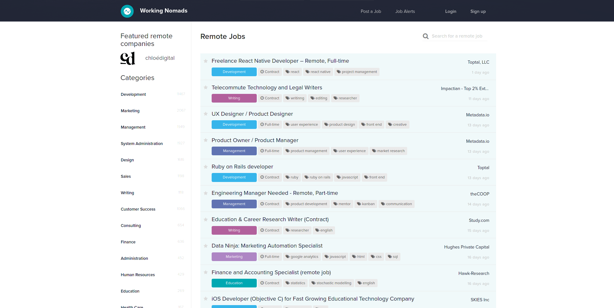
Task: Favorite the Ruby on Rails developer job
Action: tap(206, 167)
